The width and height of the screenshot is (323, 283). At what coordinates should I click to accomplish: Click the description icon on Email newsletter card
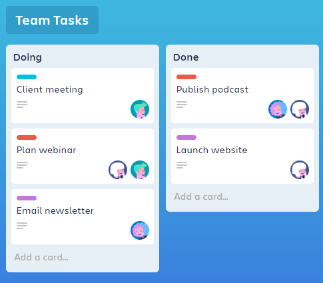(22, 226)
